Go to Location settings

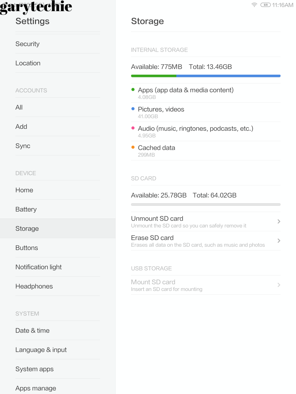28,63
